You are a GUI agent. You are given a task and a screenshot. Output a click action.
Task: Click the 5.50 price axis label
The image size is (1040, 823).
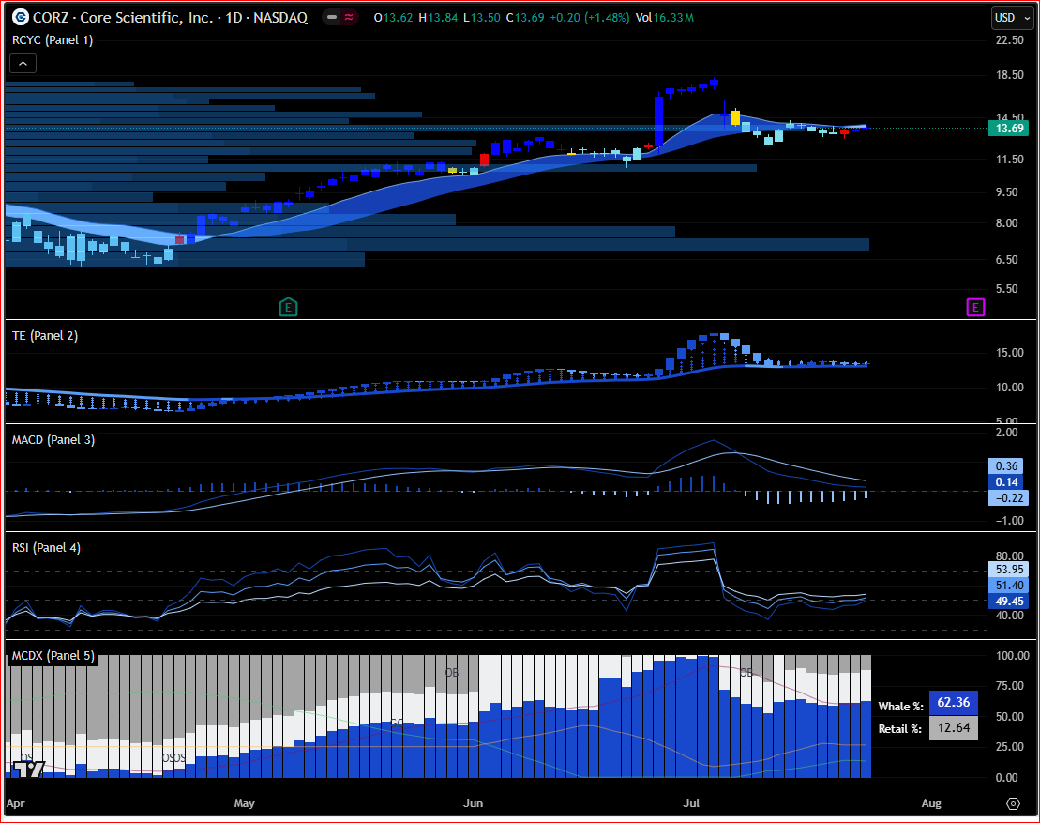tap(1006, 289)
